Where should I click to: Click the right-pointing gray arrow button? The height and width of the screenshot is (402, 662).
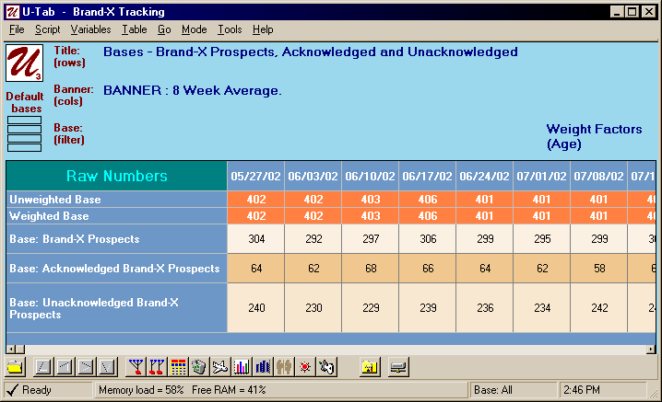(x=85, y=367)
